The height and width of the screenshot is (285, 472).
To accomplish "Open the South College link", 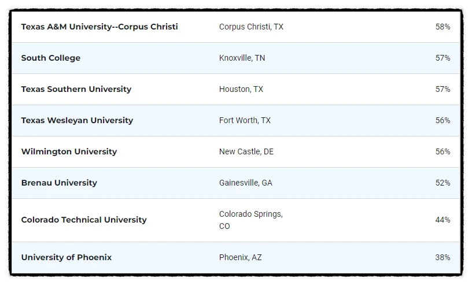I will click(x=50, y=58).
